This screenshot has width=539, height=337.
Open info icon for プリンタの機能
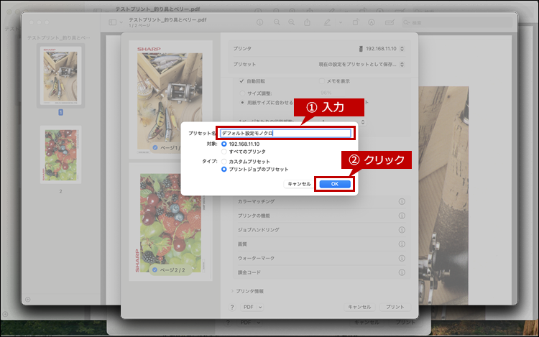pos(402,215)
